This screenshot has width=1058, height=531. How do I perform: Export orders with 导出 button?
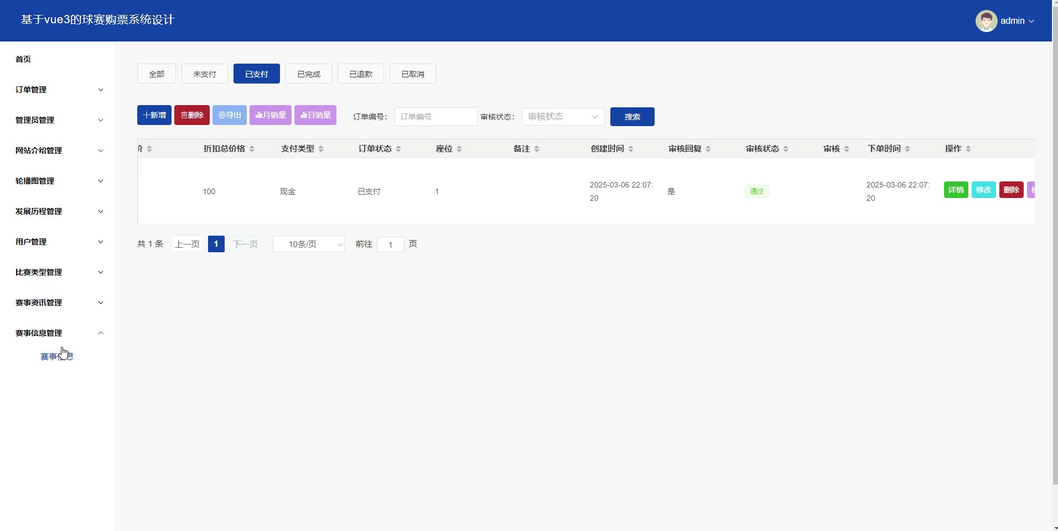(x=229, y=115)
